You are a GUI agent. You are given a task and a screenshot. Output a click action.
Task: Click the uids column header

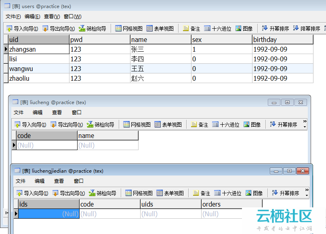[x=171, y=204]
